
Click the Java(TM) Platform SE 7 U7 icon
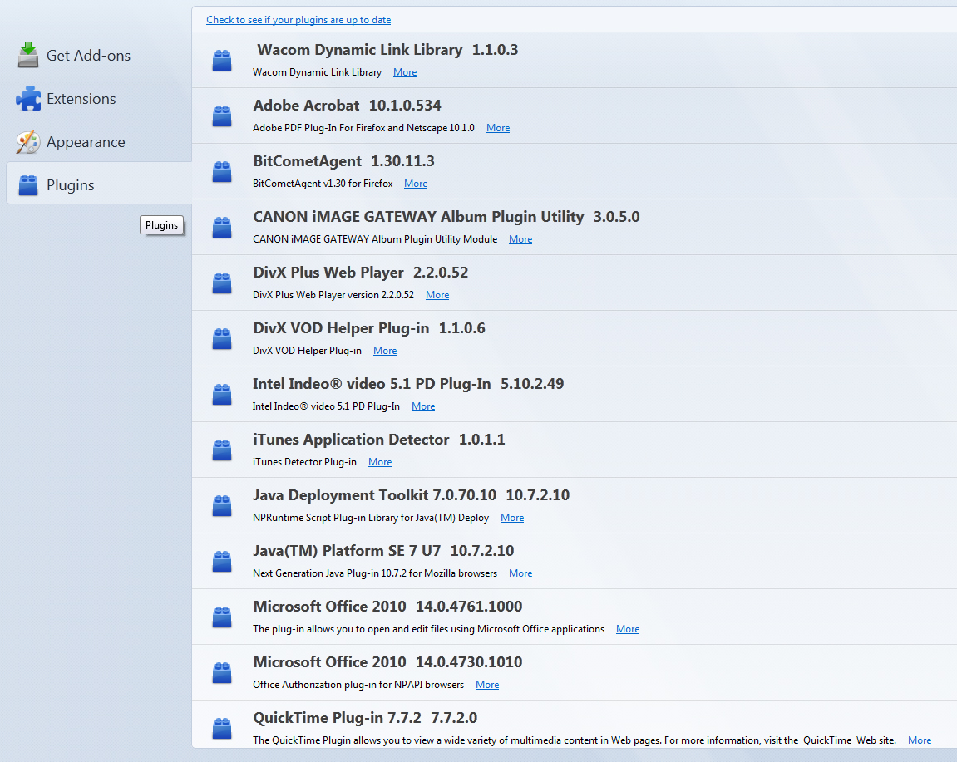(x=221, y=561)
